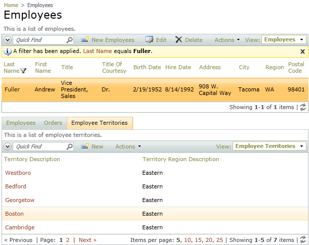The height and width of the screenshot is (245, 309).
Task: Sort by Territory Description header
Action: 32,159
